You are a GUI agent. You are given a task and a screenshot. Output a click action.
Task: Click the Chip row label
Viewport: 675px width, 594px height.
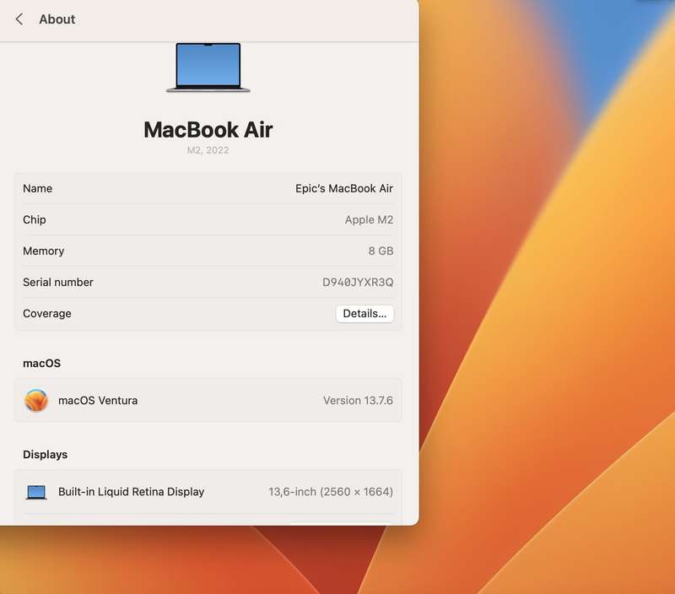pyautogui.click(x=35, y=220)
